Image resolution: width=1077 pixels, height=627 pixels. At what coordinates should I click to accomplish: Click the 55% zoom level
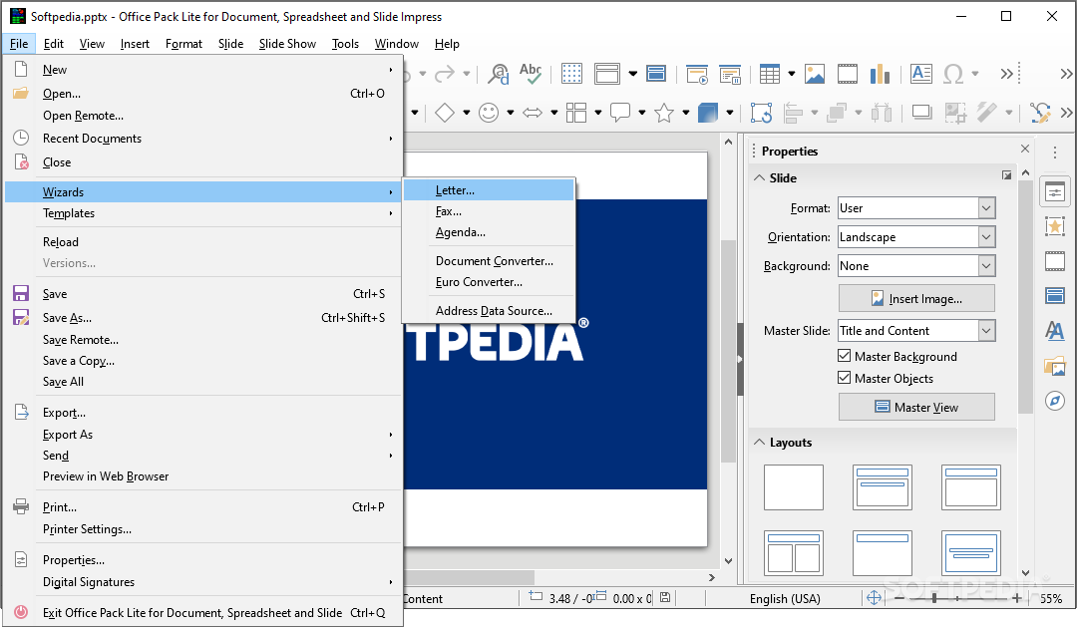click(x=1051, y=598)
